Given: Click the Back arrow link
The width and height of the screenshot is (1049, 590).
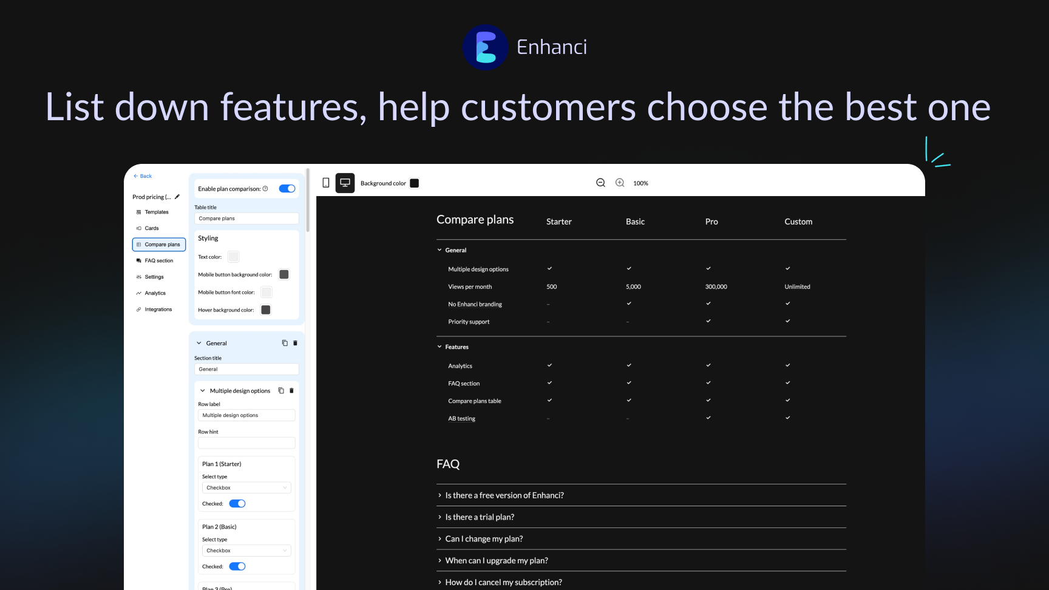Looking at the screenshot, I should 143,176.
